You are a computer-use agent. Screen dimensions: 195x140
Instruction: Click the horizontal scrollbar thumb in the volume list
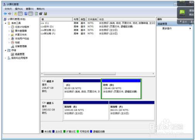[x=80, y=74]
